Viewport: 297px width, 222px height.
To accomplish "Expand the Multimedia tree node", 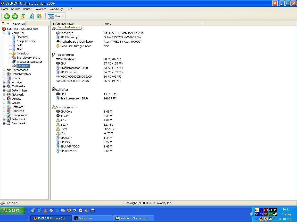I will tap(4, 86).
